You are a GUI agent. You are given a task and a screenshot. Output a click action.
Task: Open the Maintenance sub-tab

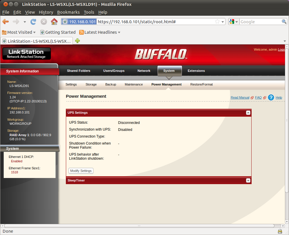pos(134,84)
